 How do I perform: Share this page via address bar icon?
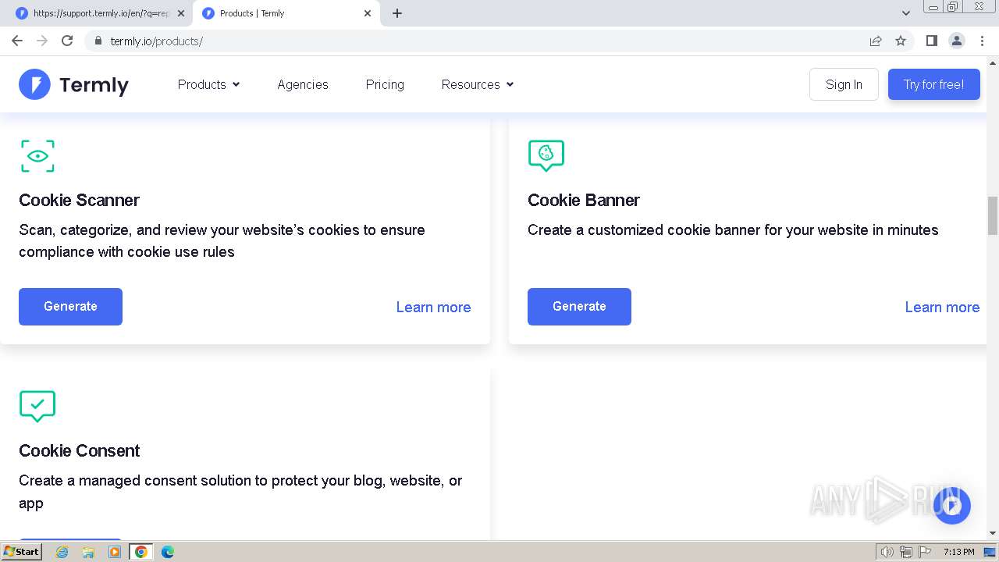pos(876,41)
